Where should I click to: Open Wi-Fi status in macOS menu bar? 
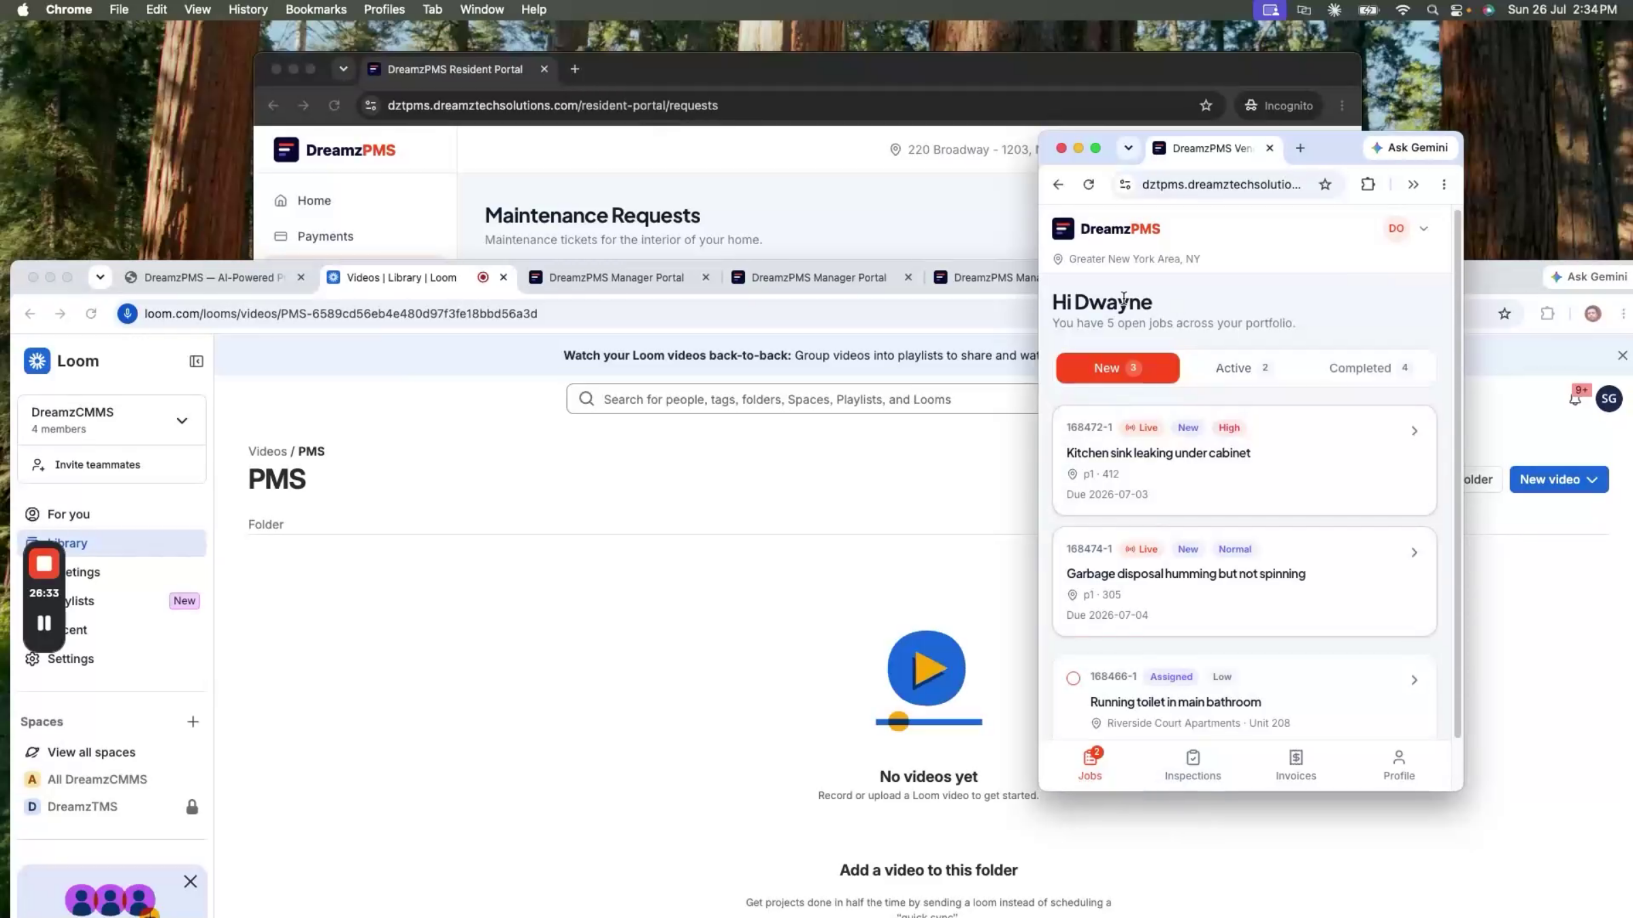1402,10
